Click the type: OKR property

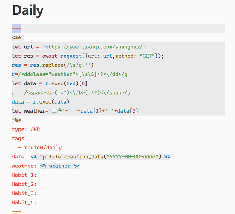pyautogui.click(x=26, y=129)
